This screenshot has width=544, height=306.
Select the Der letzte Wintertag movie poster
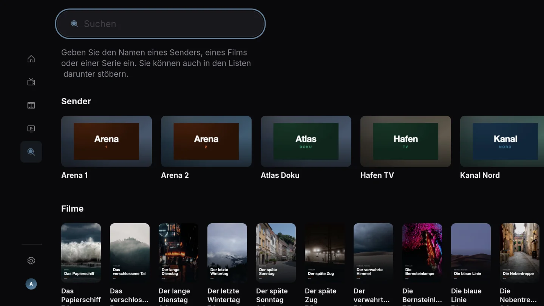click(x=227, y=253)
